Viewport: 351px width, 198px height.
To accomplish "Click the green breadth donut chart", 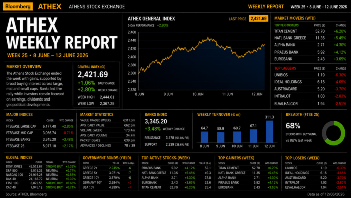I will pos(333,133).
